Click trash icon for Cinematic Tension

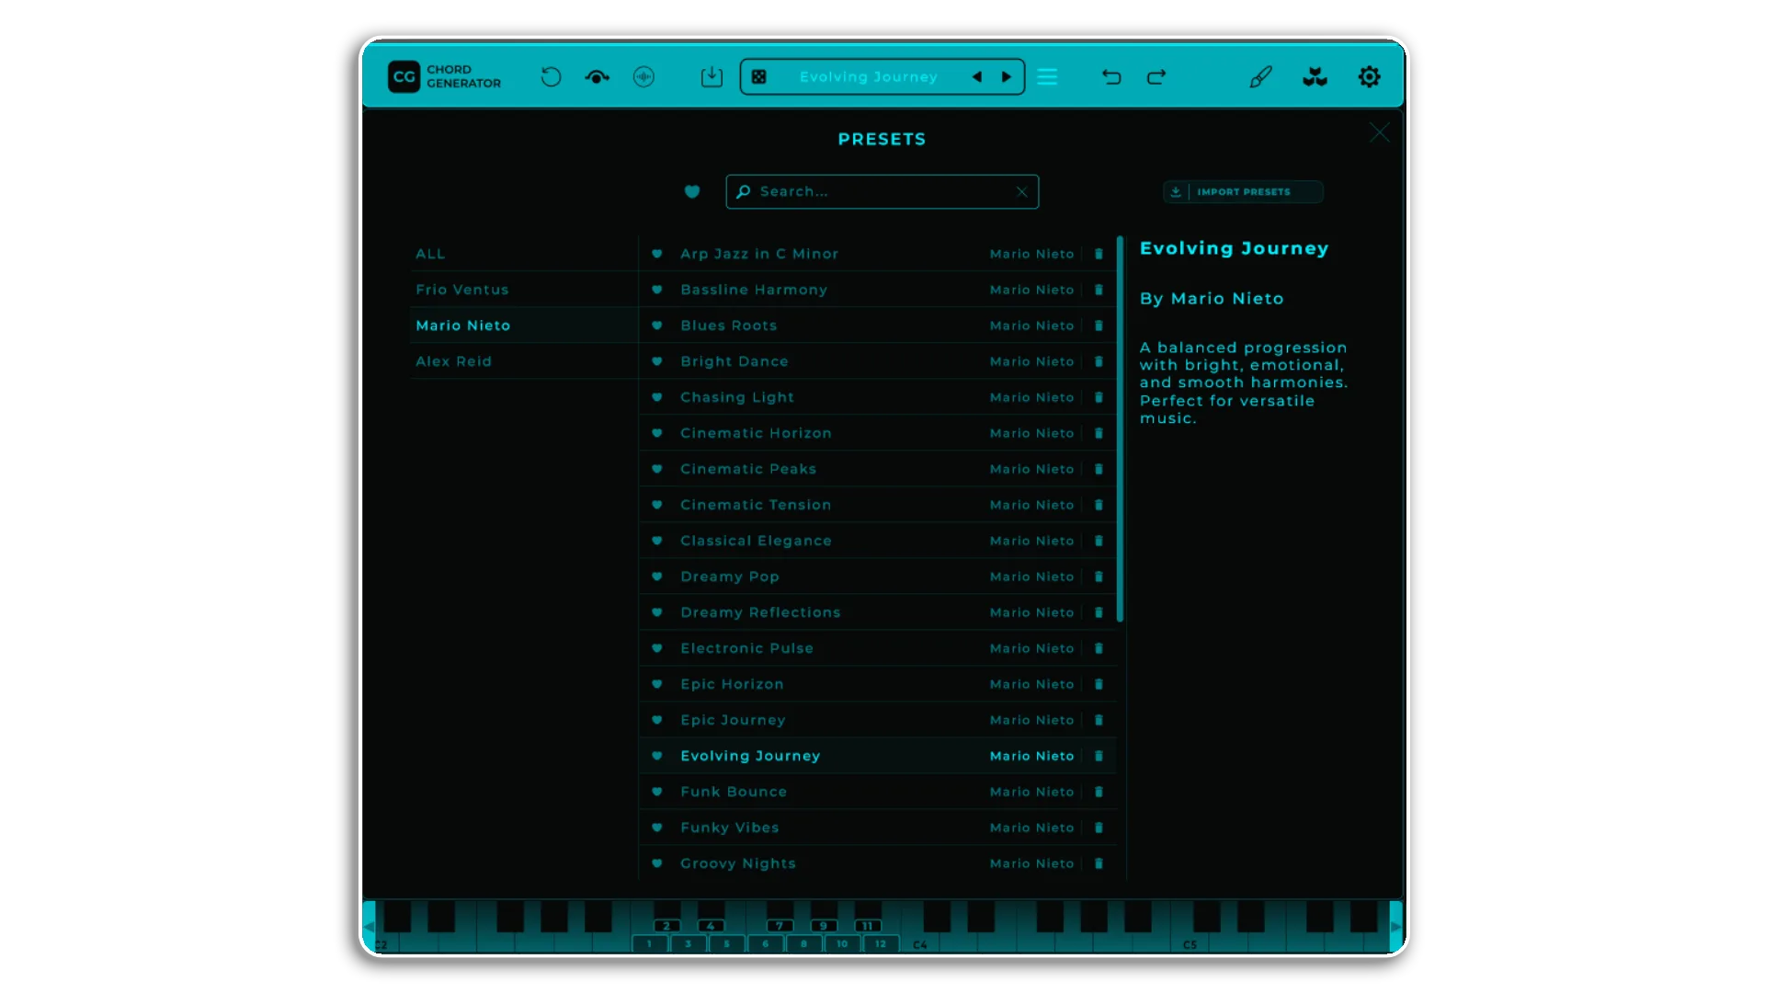pos(1099,505)
